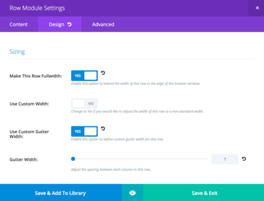The height and width of the screenshot is (201, 264).
Task: Click the Use Custom Gutter Width label
Action: pyautogui.click(x=29, y=134)
